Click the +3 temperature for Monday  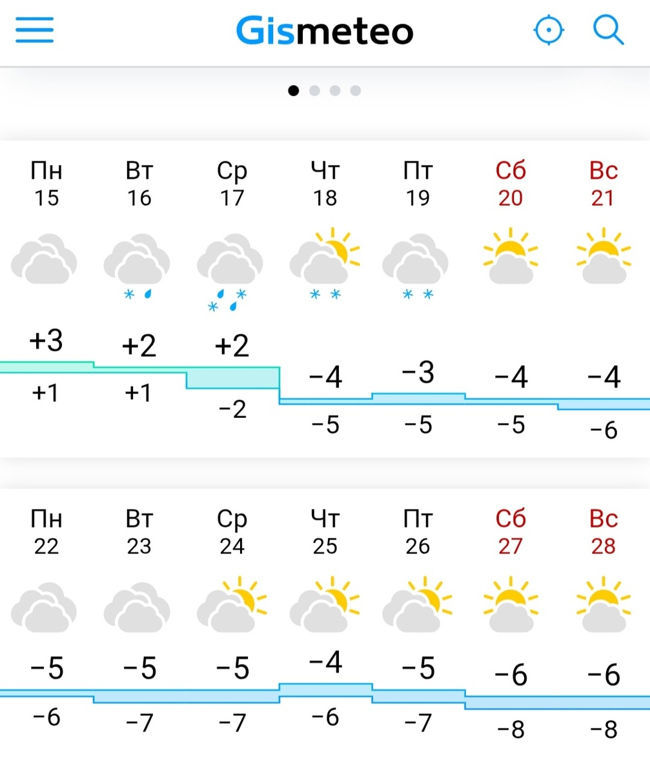click(x=46, y=341)
